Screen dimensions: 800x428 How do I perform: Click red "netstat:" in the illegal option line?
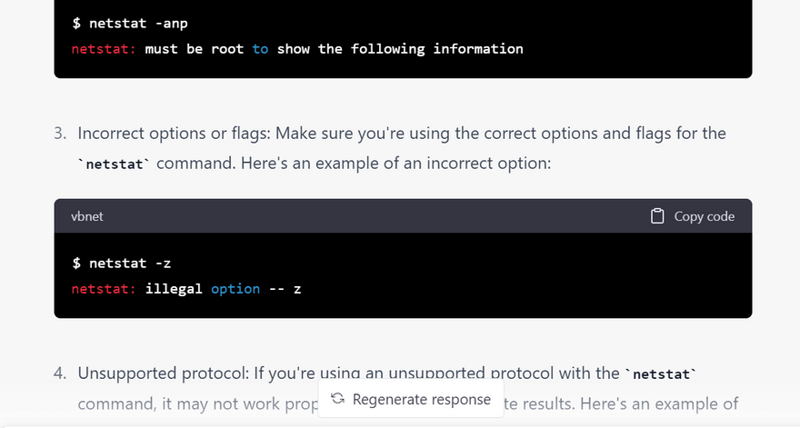105,288
